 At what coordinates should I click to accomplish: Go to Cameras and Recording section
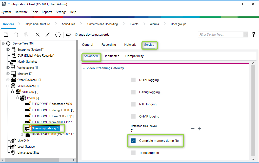click(102, 24)
